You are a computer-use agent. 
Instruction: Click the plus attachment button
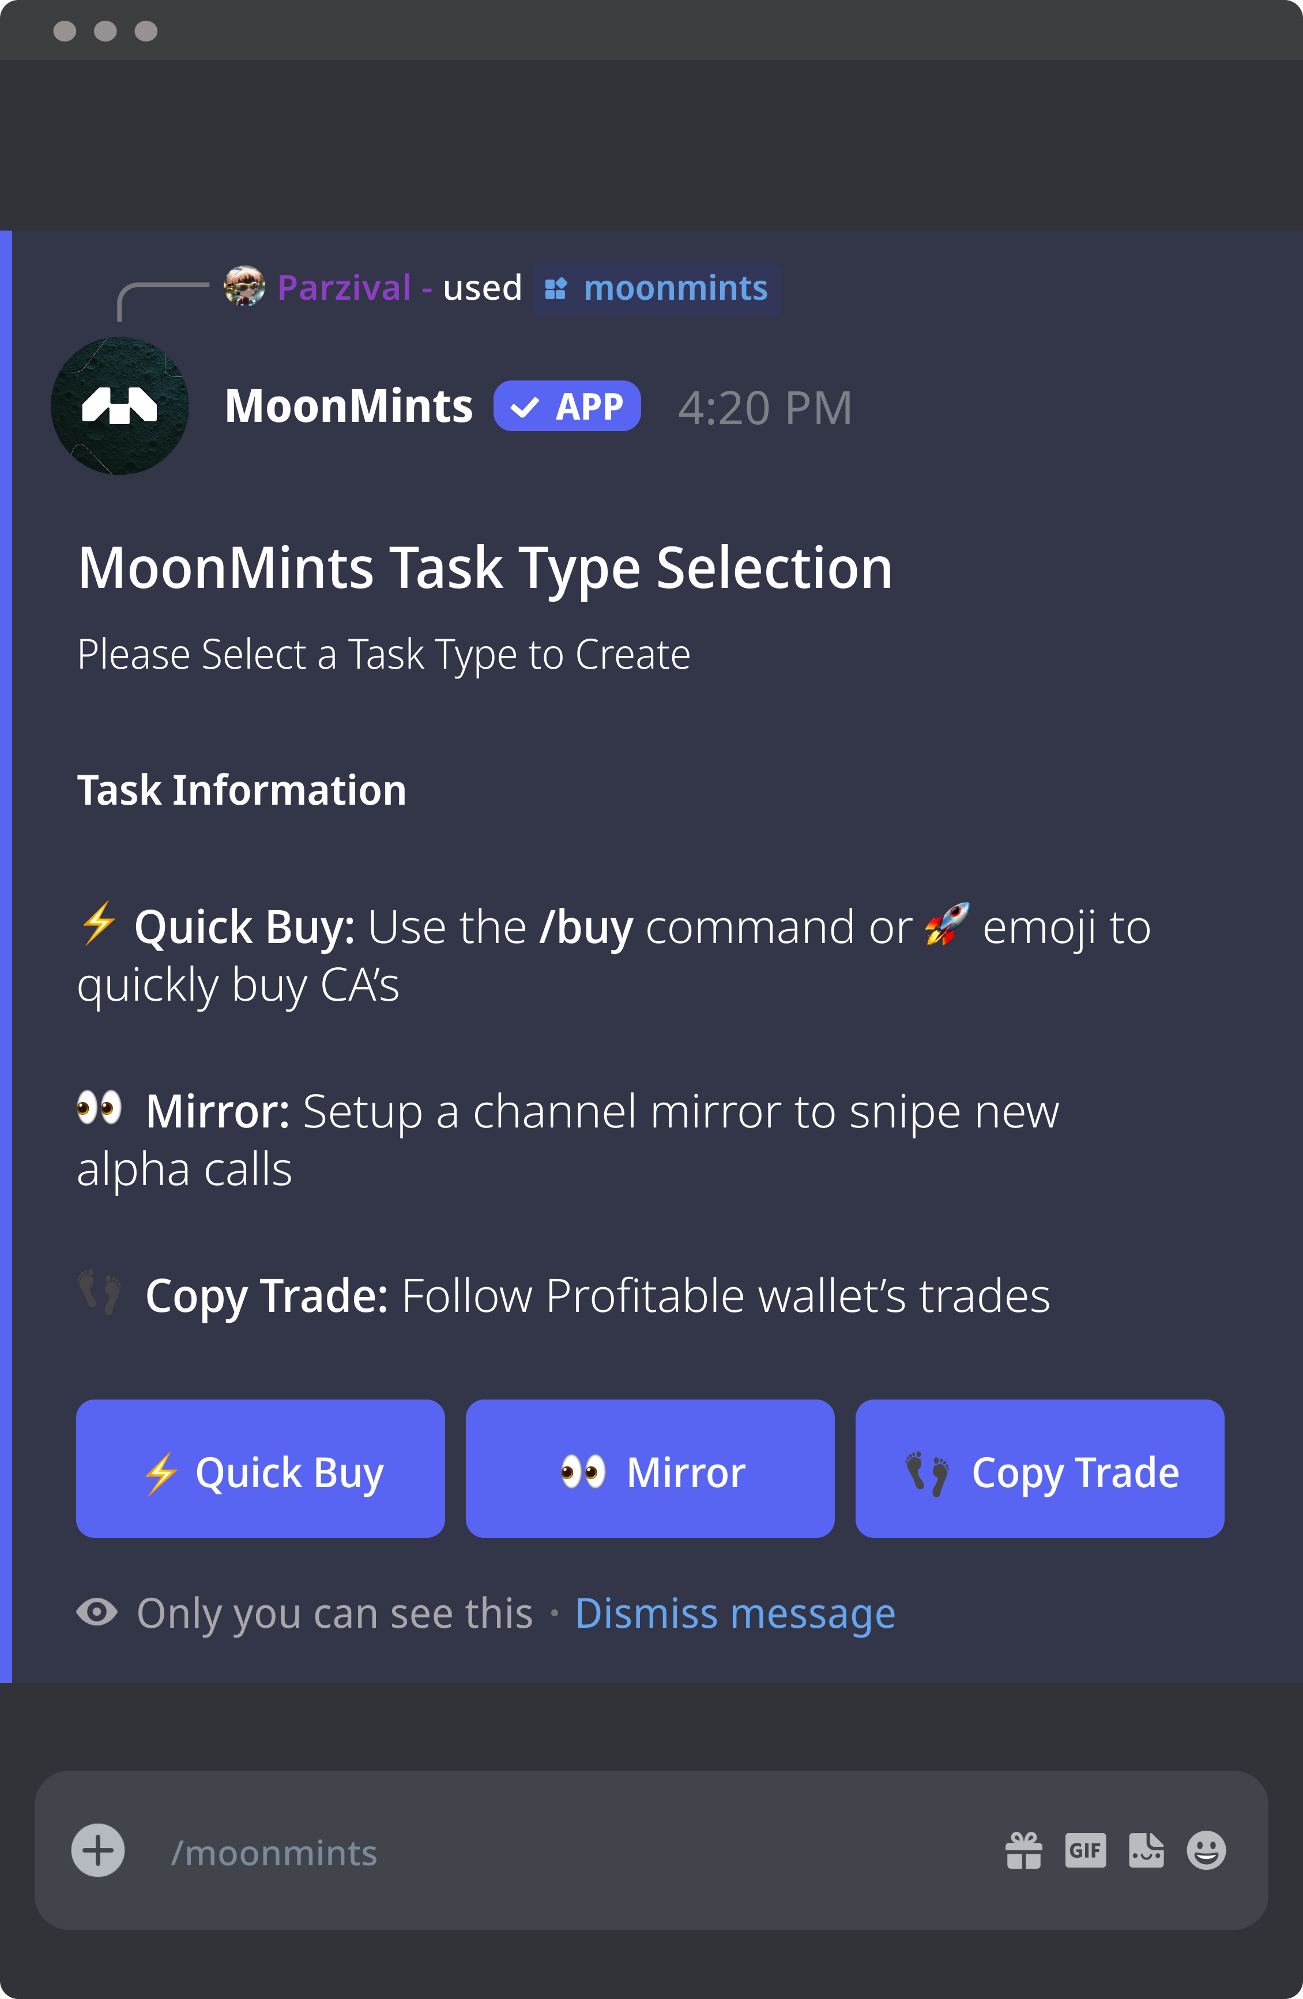pyautogui.click(x=98, y=1850)
